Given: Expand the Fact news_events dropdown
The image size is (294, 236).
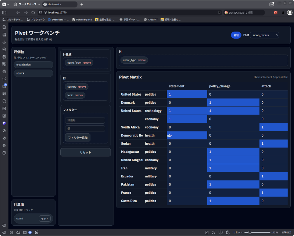Looking at the screenshot, I should click(265, 35).
